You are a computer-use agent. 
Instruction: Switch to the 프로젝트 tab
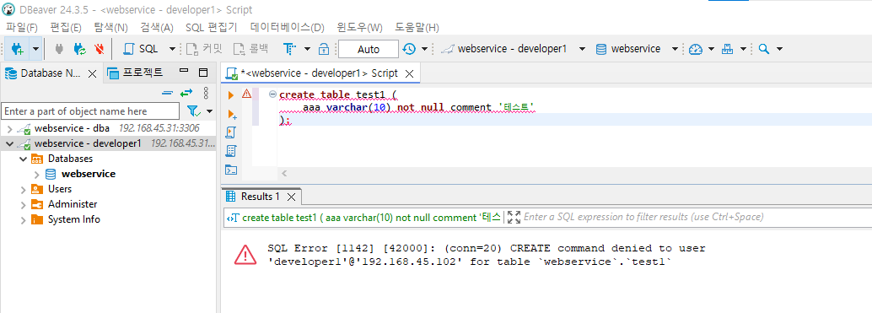click(136, 73)
